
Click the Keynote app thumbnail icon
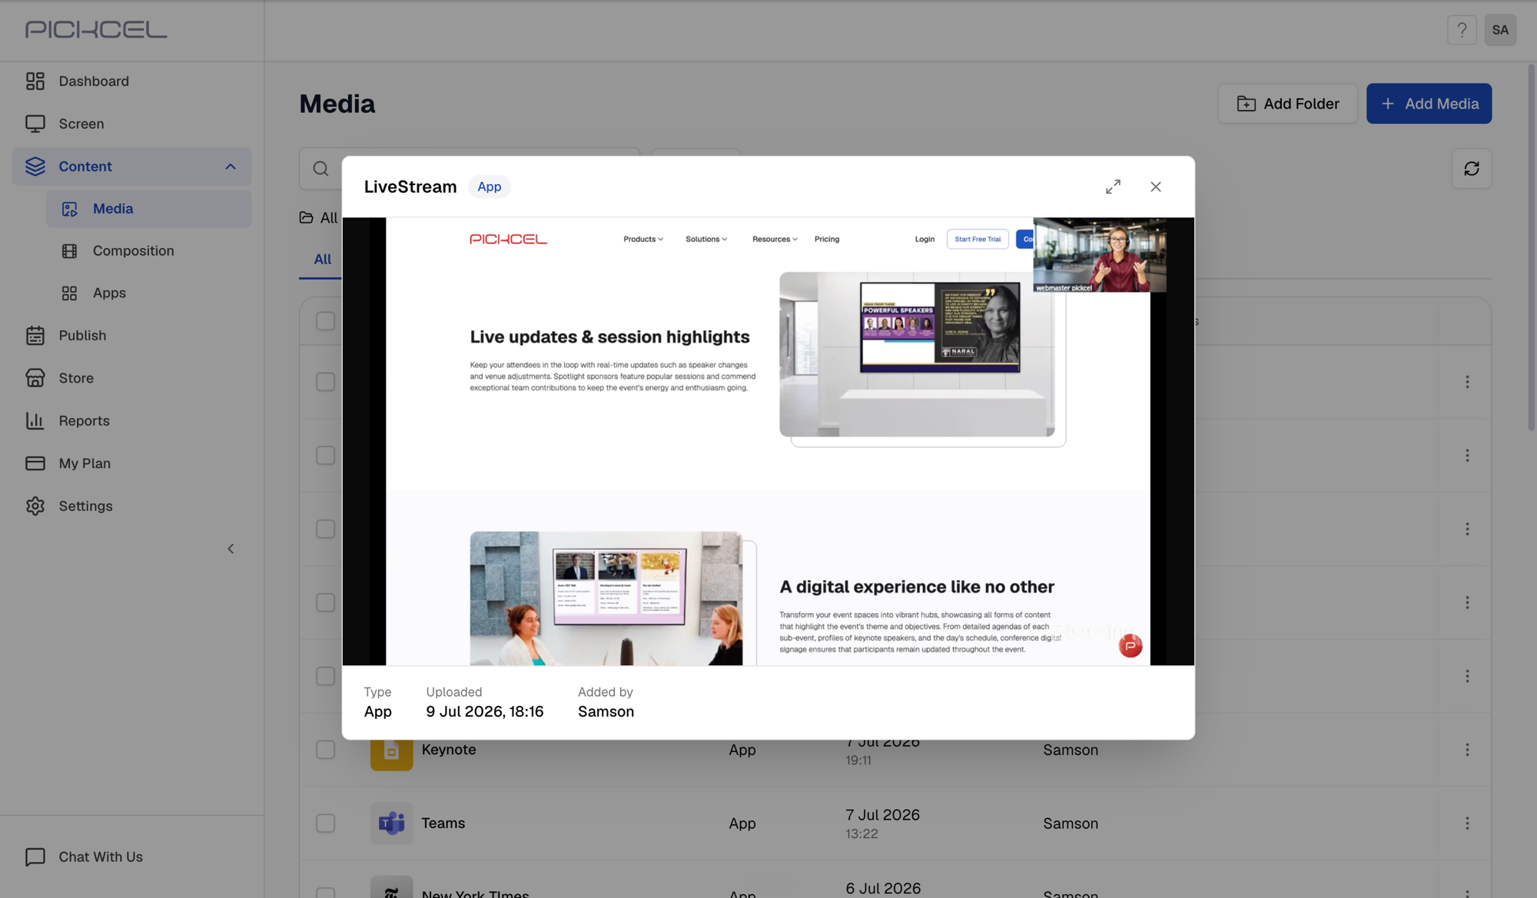[x=391, y=750]
